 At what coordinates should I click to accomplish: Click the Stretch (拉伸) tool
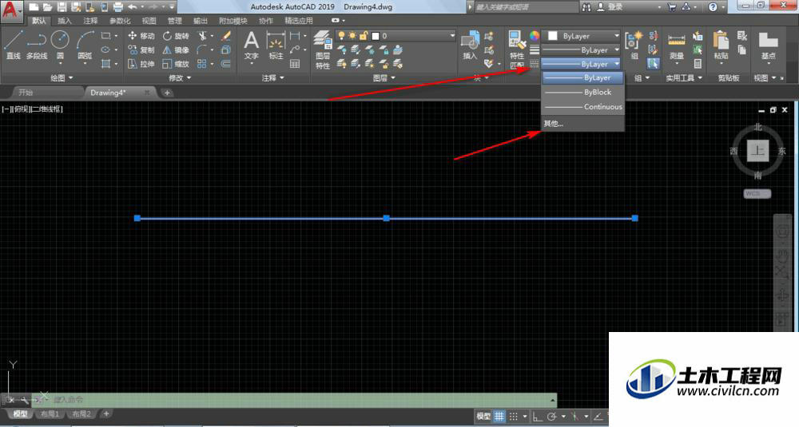(x=141, y=64)
